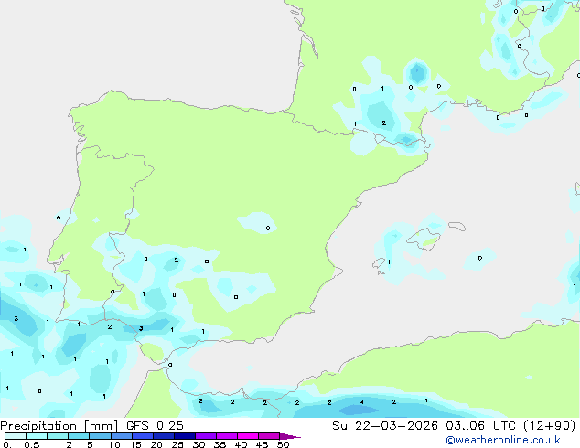Click the 40–45 mm magenta legend swatch
The width and height of the screenshot is (580, 448).
coord(248,436)
